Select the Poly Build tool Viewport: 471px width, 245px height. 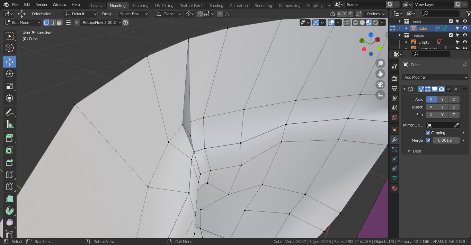point(10,199)
